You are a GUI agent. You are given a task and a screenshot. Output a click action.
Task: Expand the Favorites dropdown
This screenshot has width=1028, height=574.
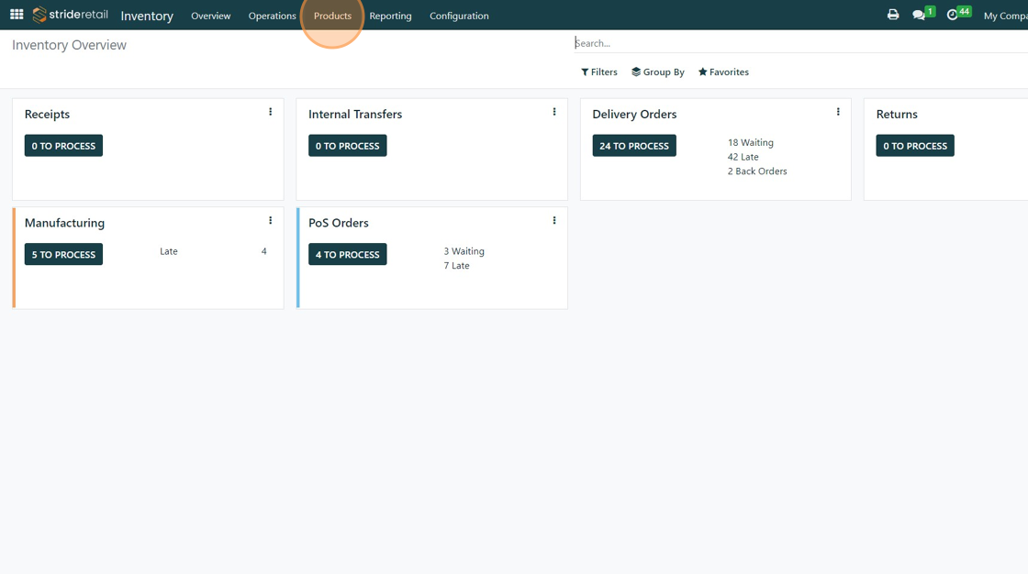point(723,72)
